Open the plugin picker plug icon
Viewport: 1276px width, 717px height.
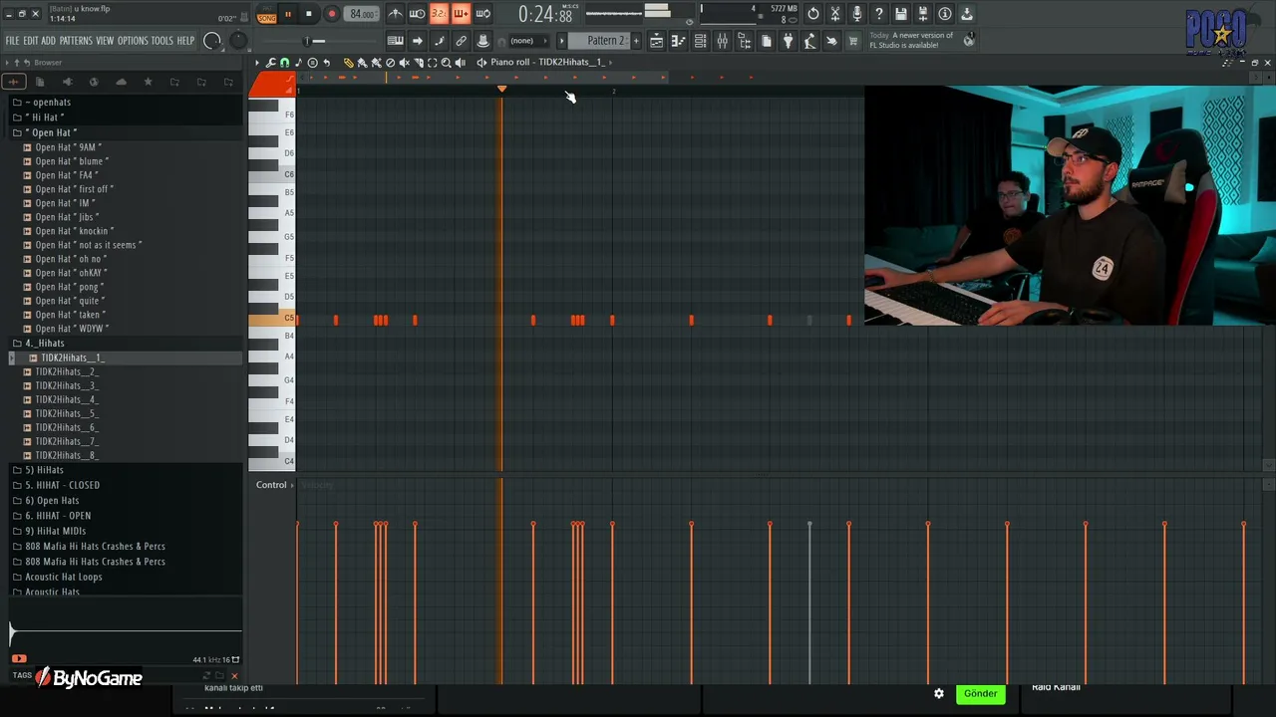click(x=788, y=41)
